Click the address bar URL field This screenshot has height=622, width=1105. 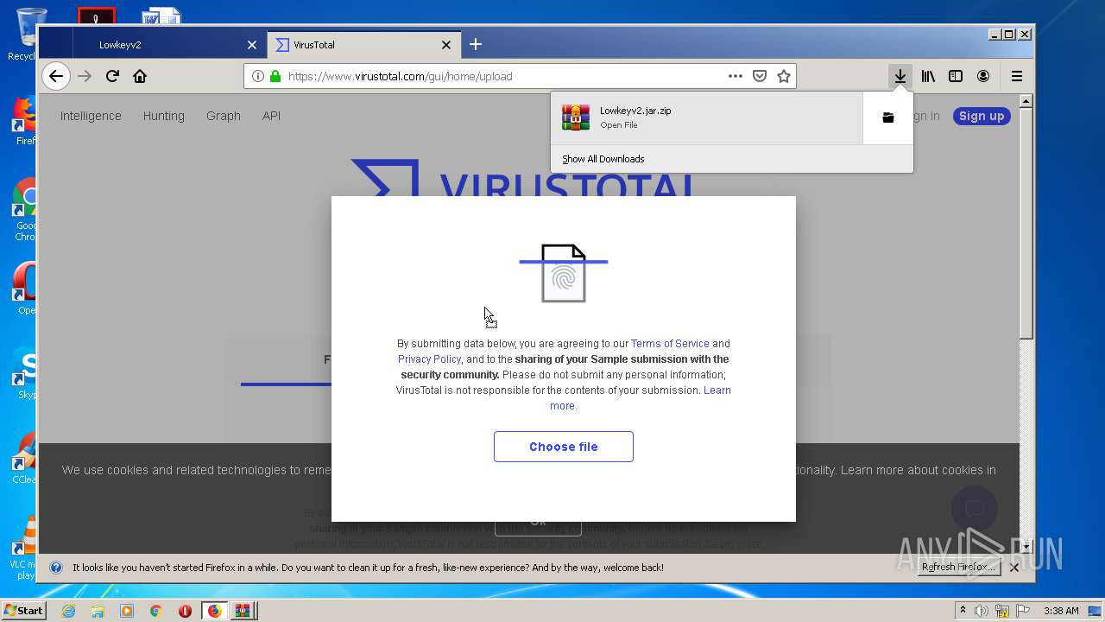click(x=505, y=76)
